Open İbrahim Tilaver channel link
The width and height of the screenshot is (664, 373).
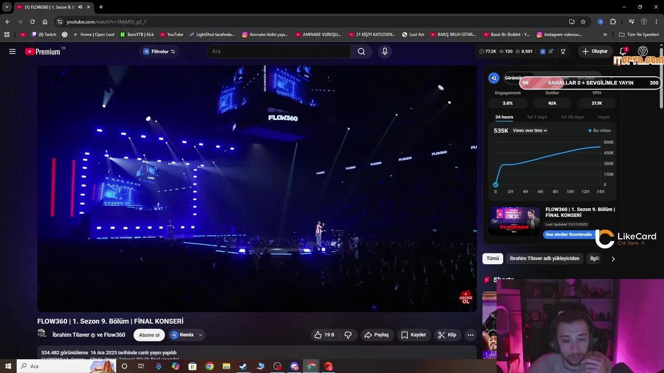pyautogui.click(x=71, y=335)
